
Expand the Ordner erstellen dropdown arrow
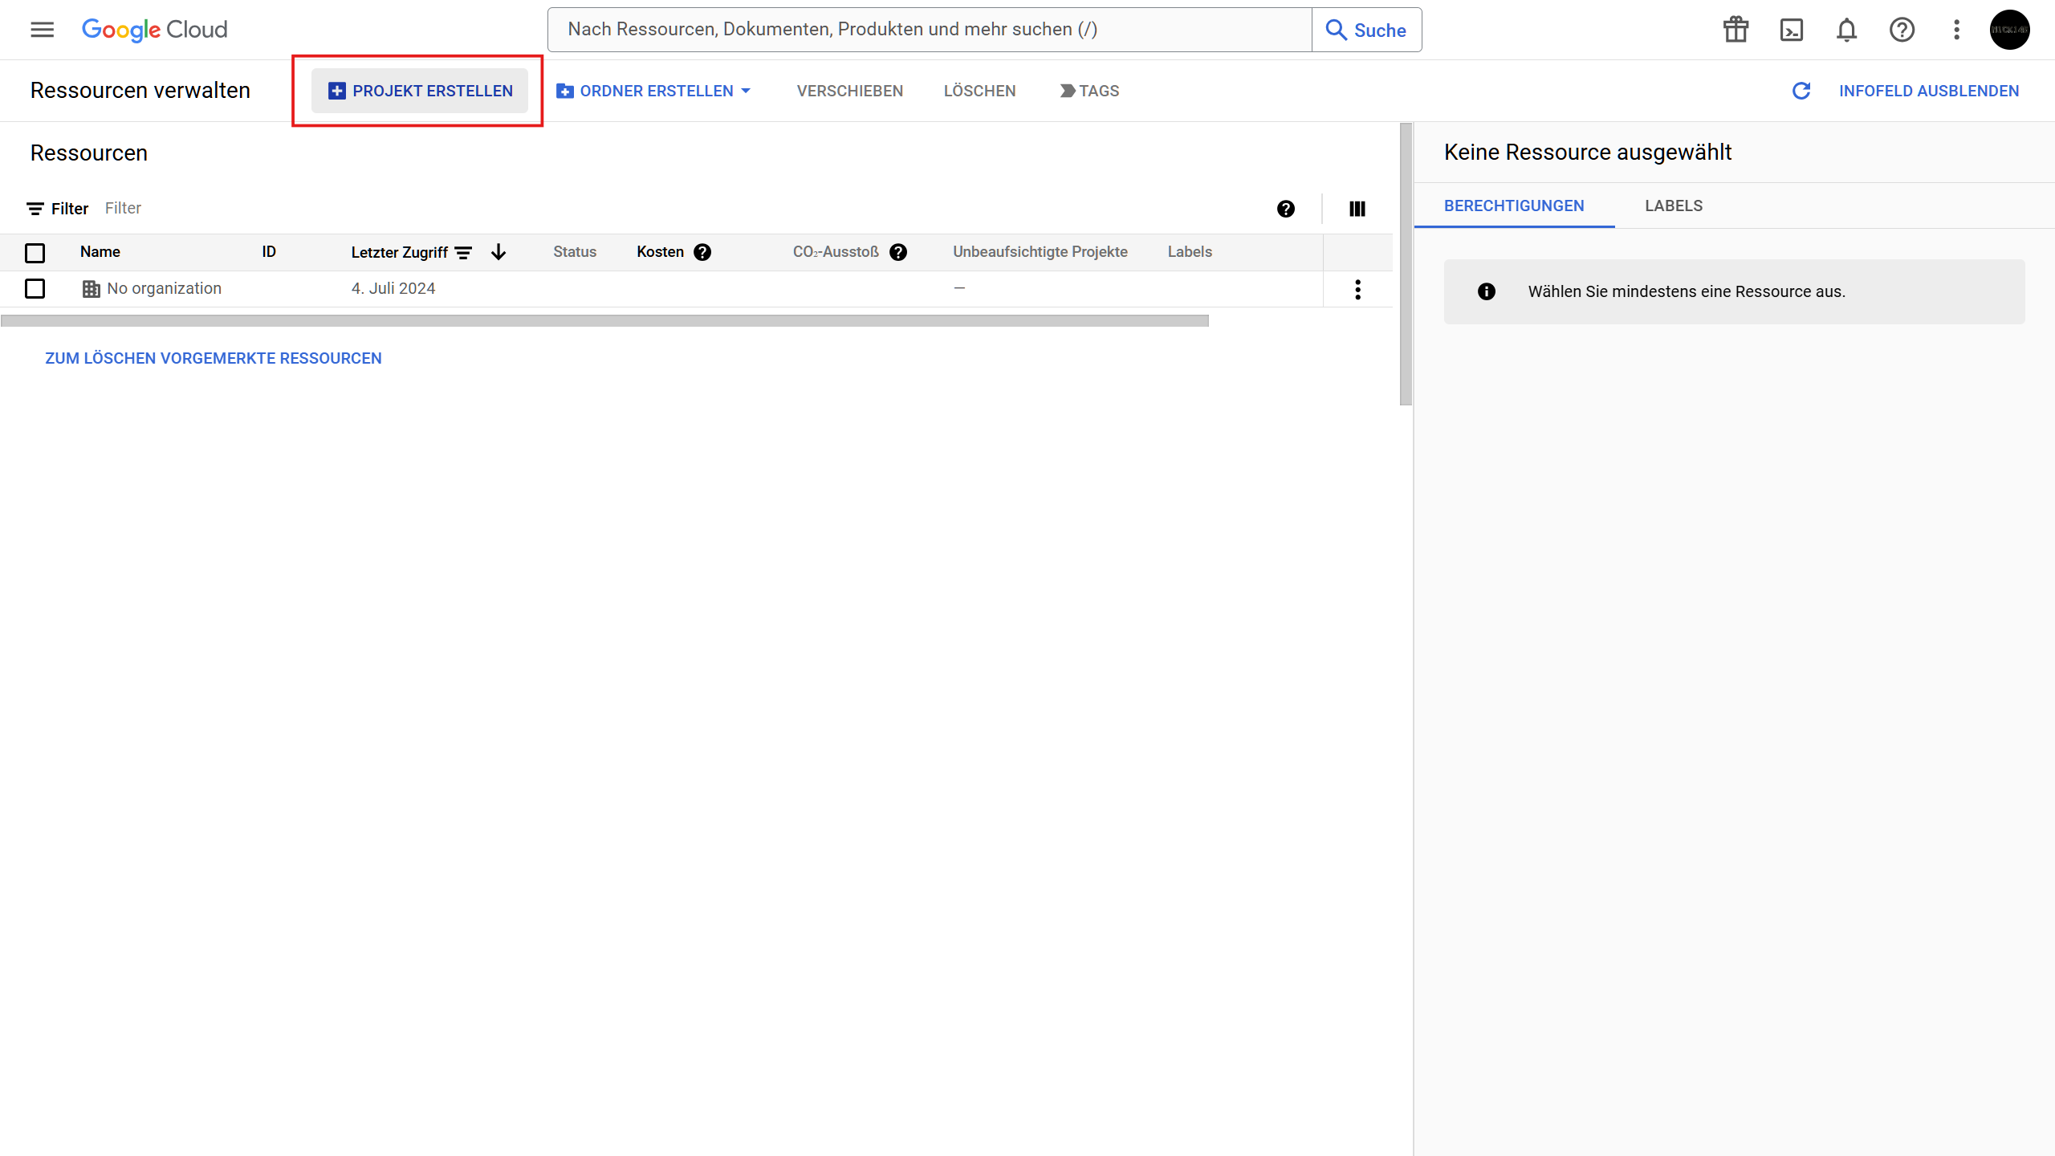pyautogui.click(x=746, y=91)
